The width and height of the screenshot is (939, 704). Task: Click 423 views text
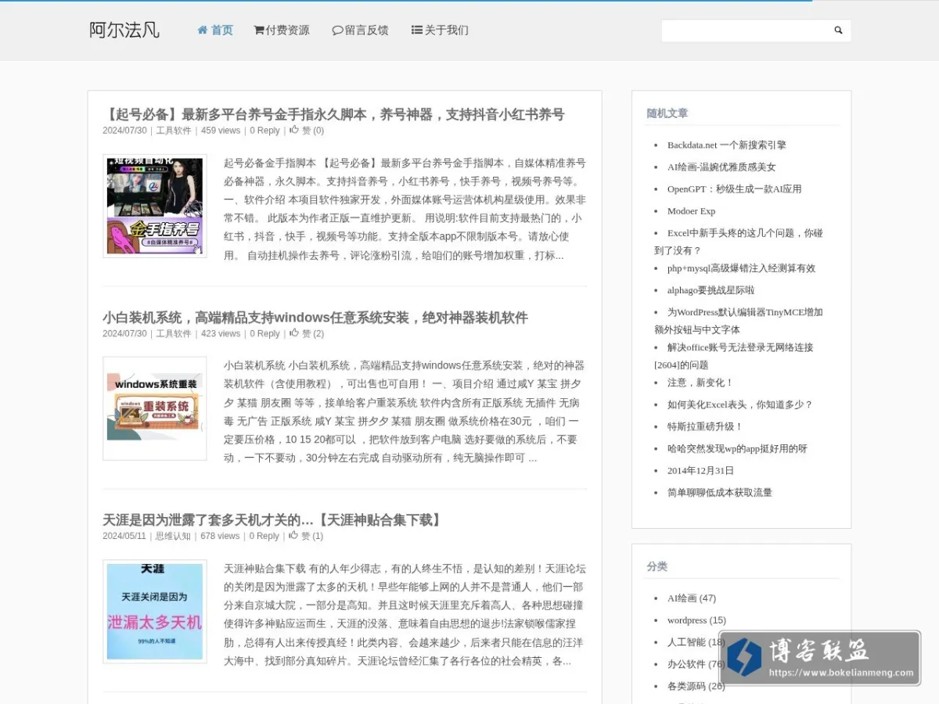click(221, 333)
